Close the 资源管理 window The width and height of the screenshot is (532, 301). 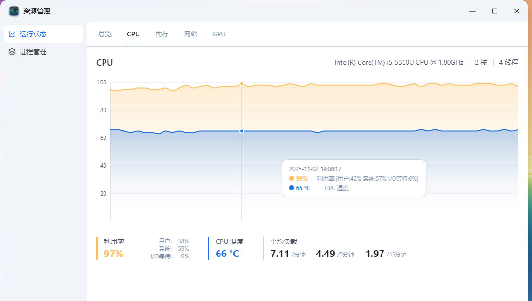pyautogui.click(x=516, y=11)
